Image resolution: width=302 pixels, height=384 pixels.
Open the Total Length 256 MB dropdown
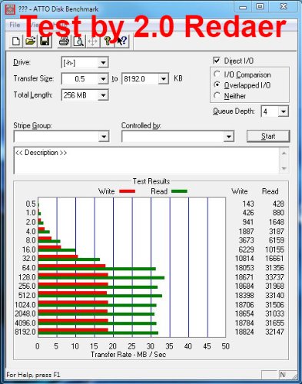pyautogui.click(x=103, y=95)
